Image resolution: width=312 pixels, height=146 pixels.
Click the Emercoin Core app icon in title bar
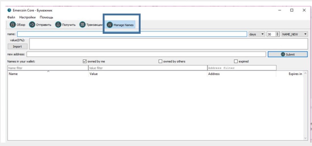click(x=9, y=10)
